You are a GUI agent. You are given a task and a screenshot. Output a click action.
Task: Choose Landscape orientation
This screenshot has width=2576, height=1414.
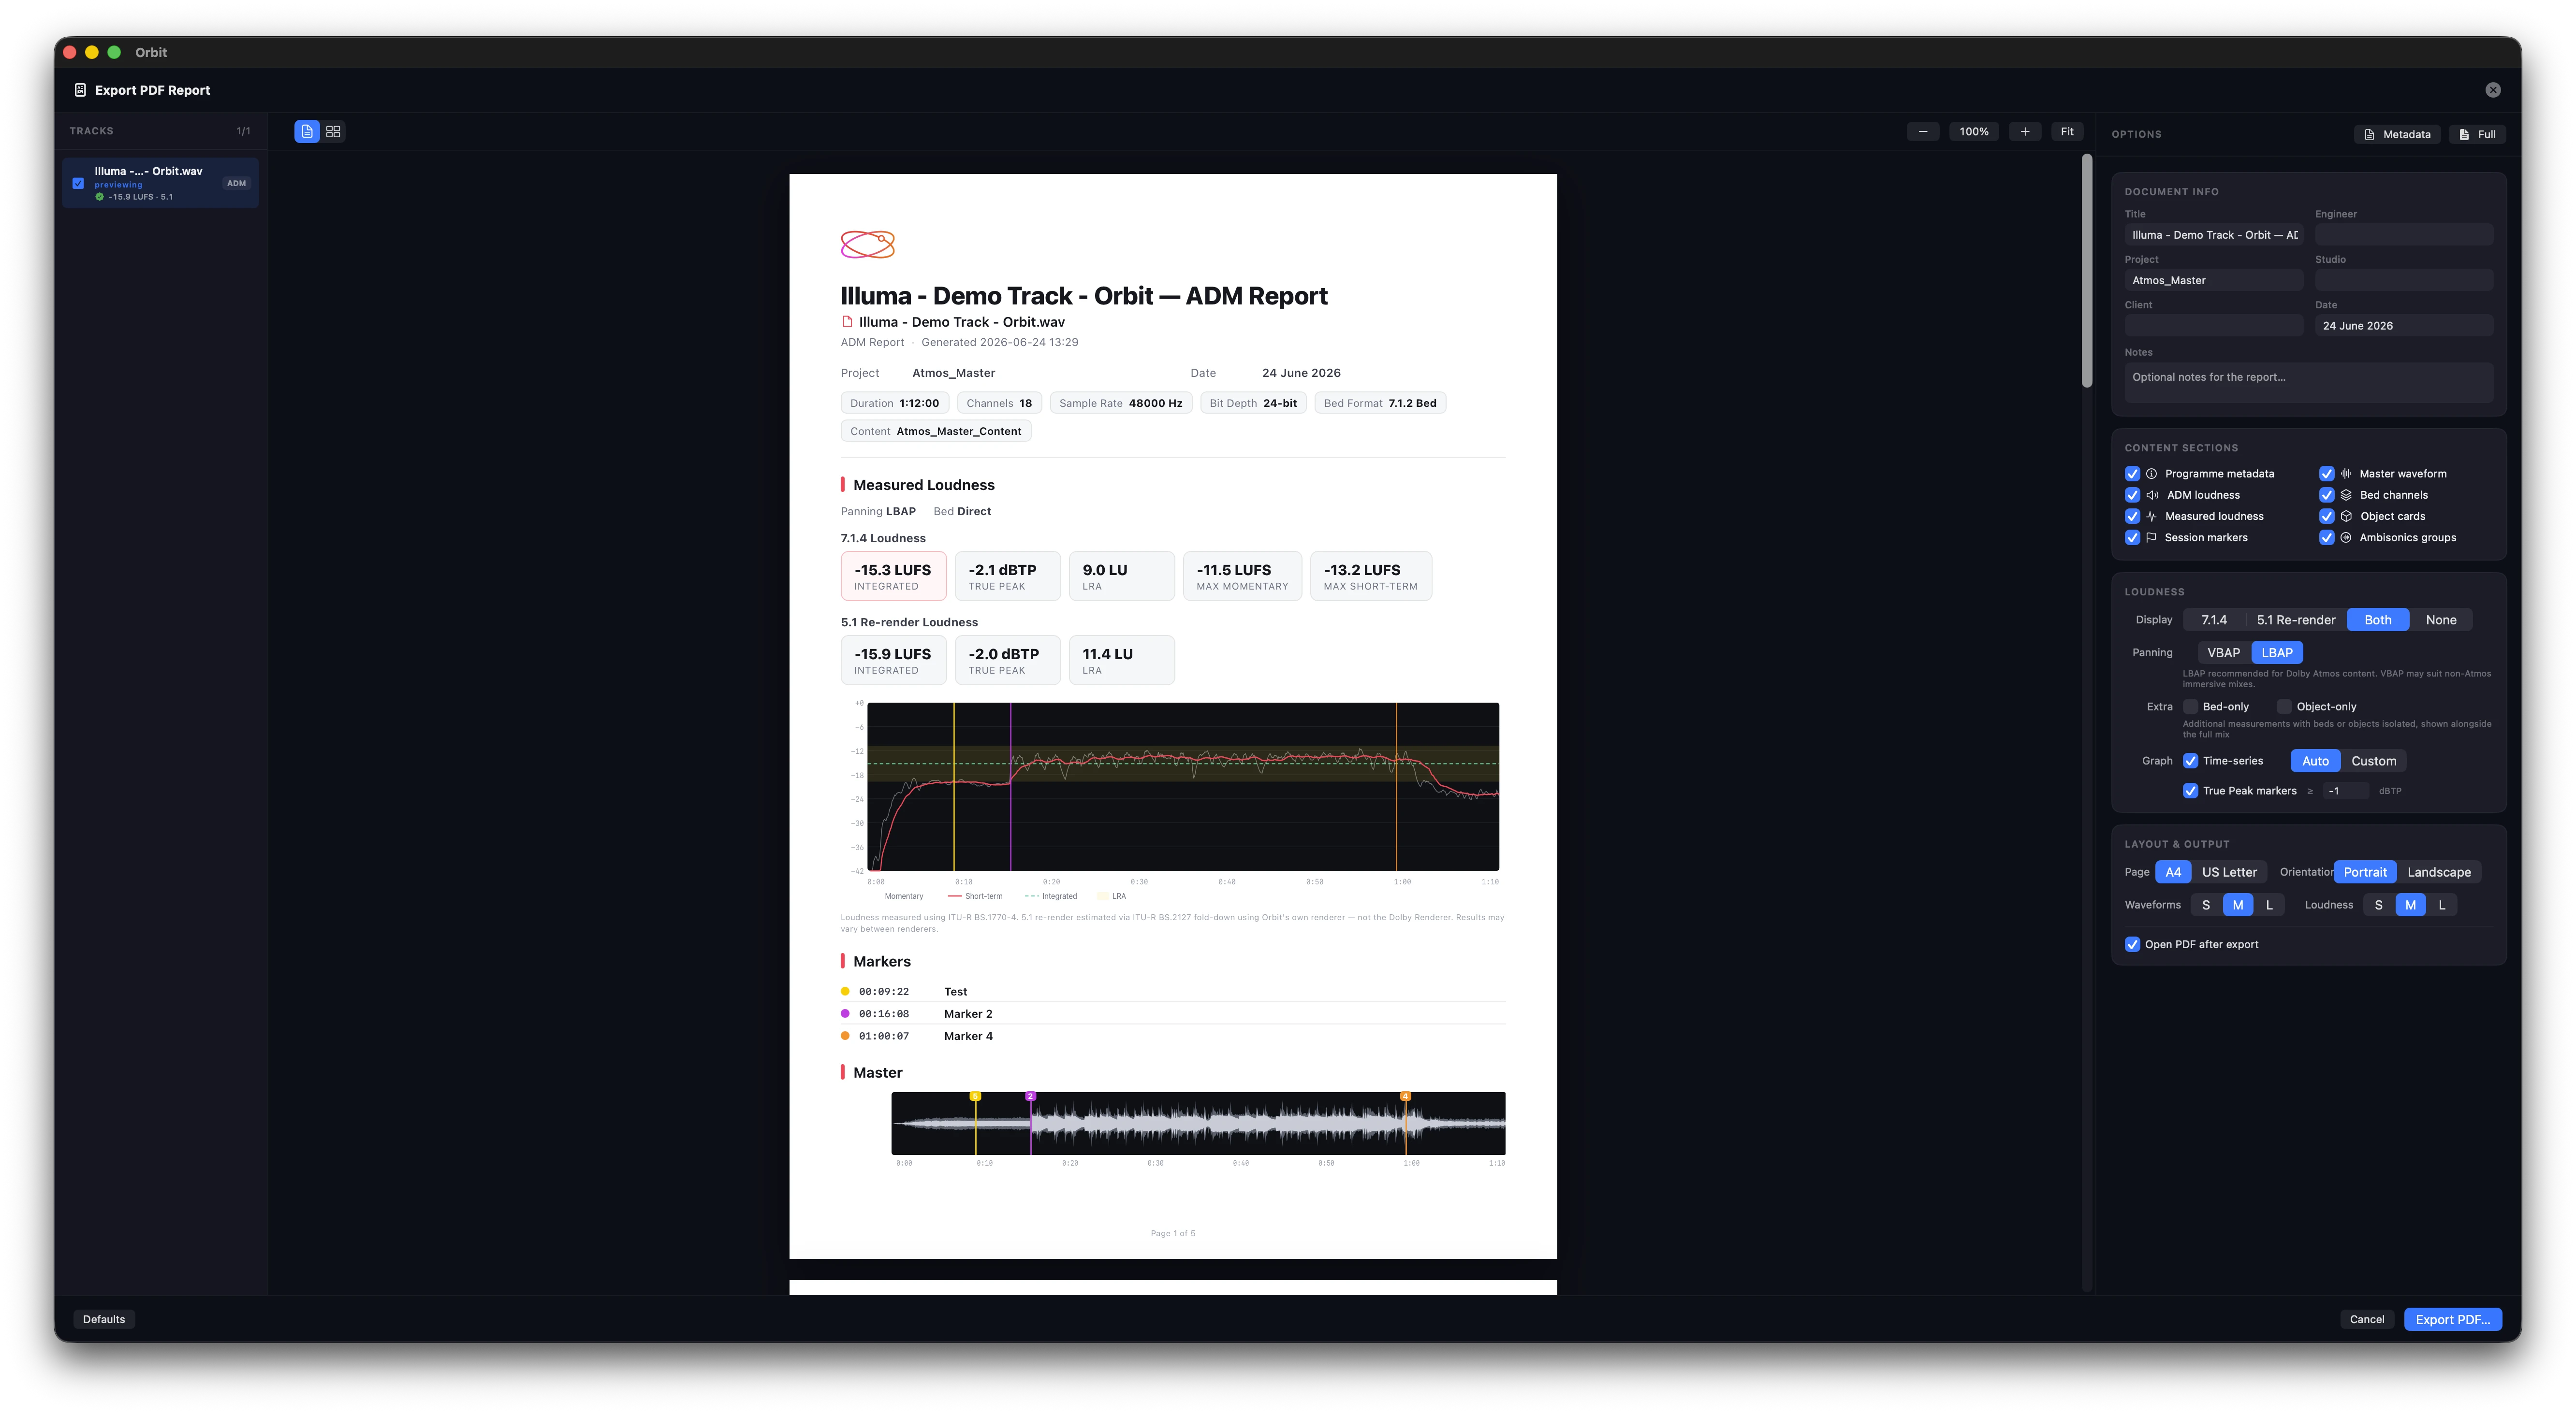(2438, 872)
